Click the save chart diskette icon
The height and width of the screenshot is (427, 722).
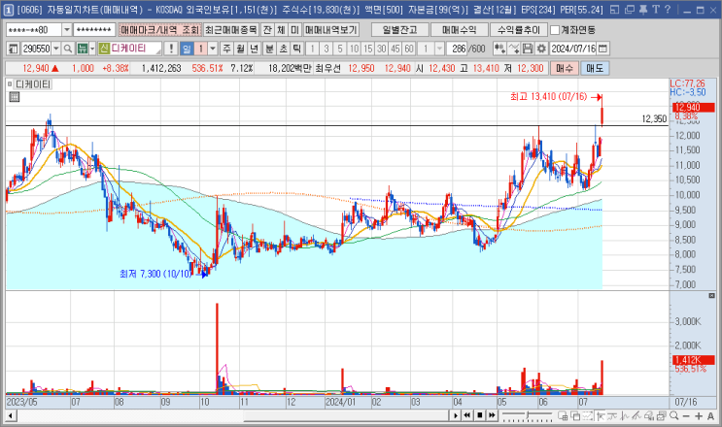(528, 49)
